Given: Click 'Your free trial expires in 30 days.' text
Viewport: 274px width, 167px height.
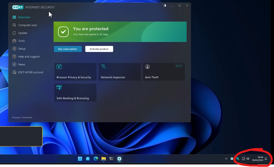Looking at the screenshot, I should point(91,34).
